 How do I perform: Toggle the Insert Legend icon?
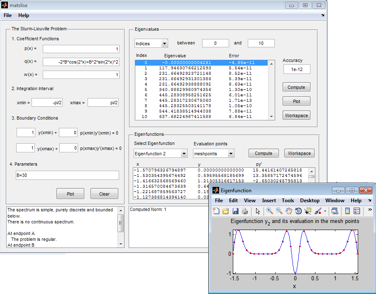(357, 211)
